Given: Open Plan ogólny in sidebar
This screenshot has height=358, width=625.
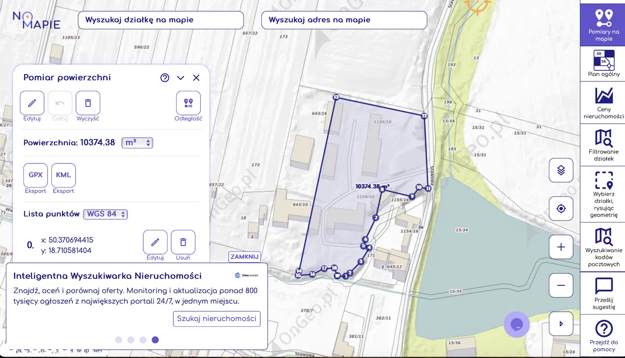Looking at the screenshot, I should pos(604,63).
